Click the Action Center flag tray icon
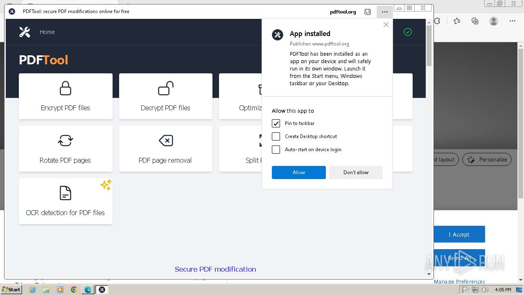 [x=465, y=290]
